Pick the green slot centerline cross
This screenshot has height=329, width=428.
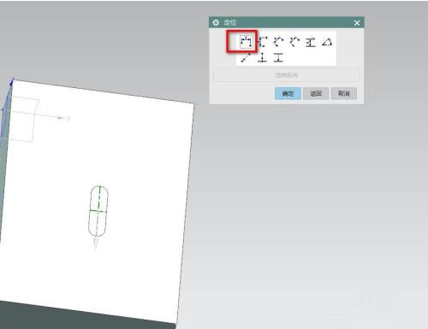[98, 211]
